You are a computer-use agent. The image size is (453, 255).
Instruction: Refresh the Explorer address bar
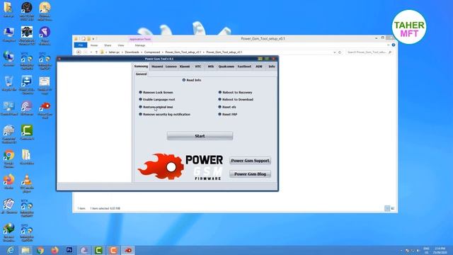pyautogui.click(x=340, y=52)
